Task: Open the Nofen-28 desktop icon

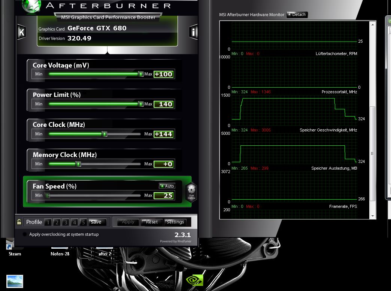Action: coord(60,252)
